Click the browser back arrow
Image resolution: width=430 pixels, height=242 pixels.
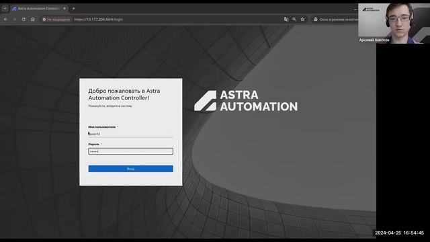tap(6, 19)
